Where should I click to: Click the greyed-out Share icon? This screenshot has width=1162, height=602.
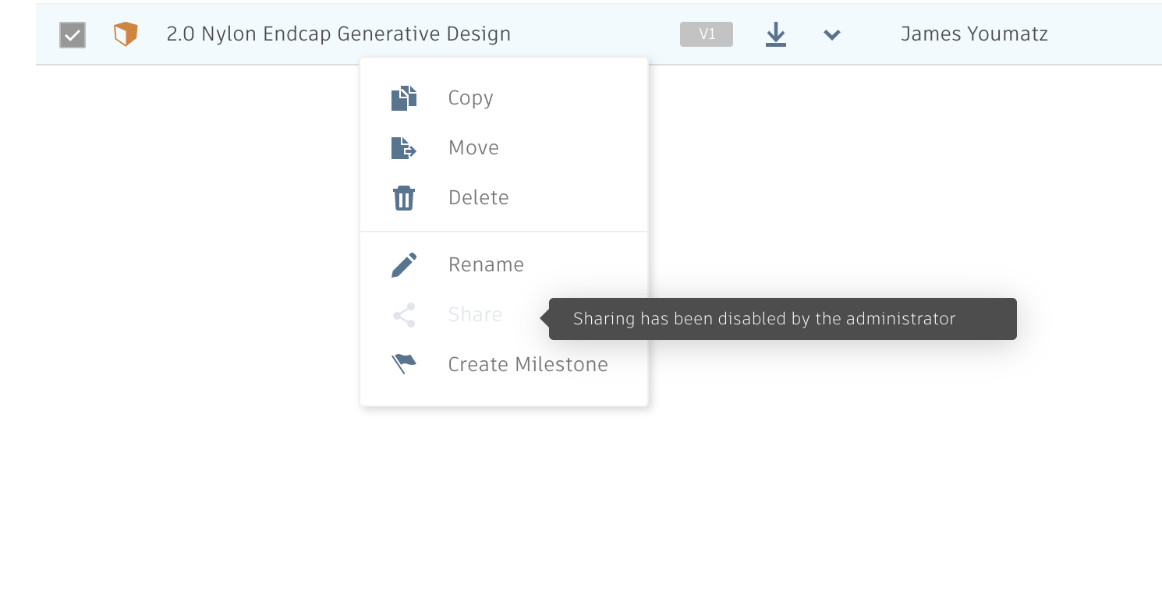pyautogui.click(x=404, y=315)
